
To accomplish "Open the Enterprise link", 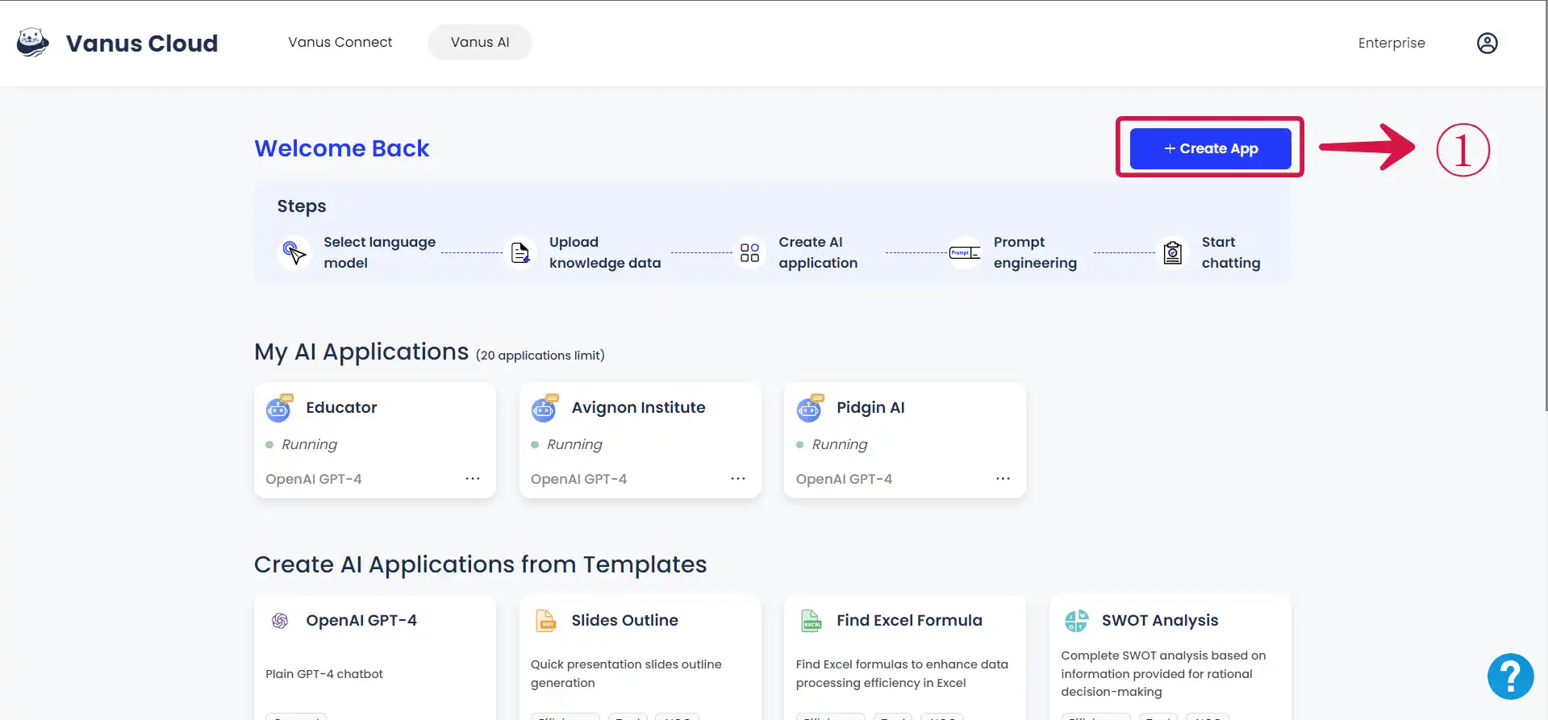I will pos(1392,43).
